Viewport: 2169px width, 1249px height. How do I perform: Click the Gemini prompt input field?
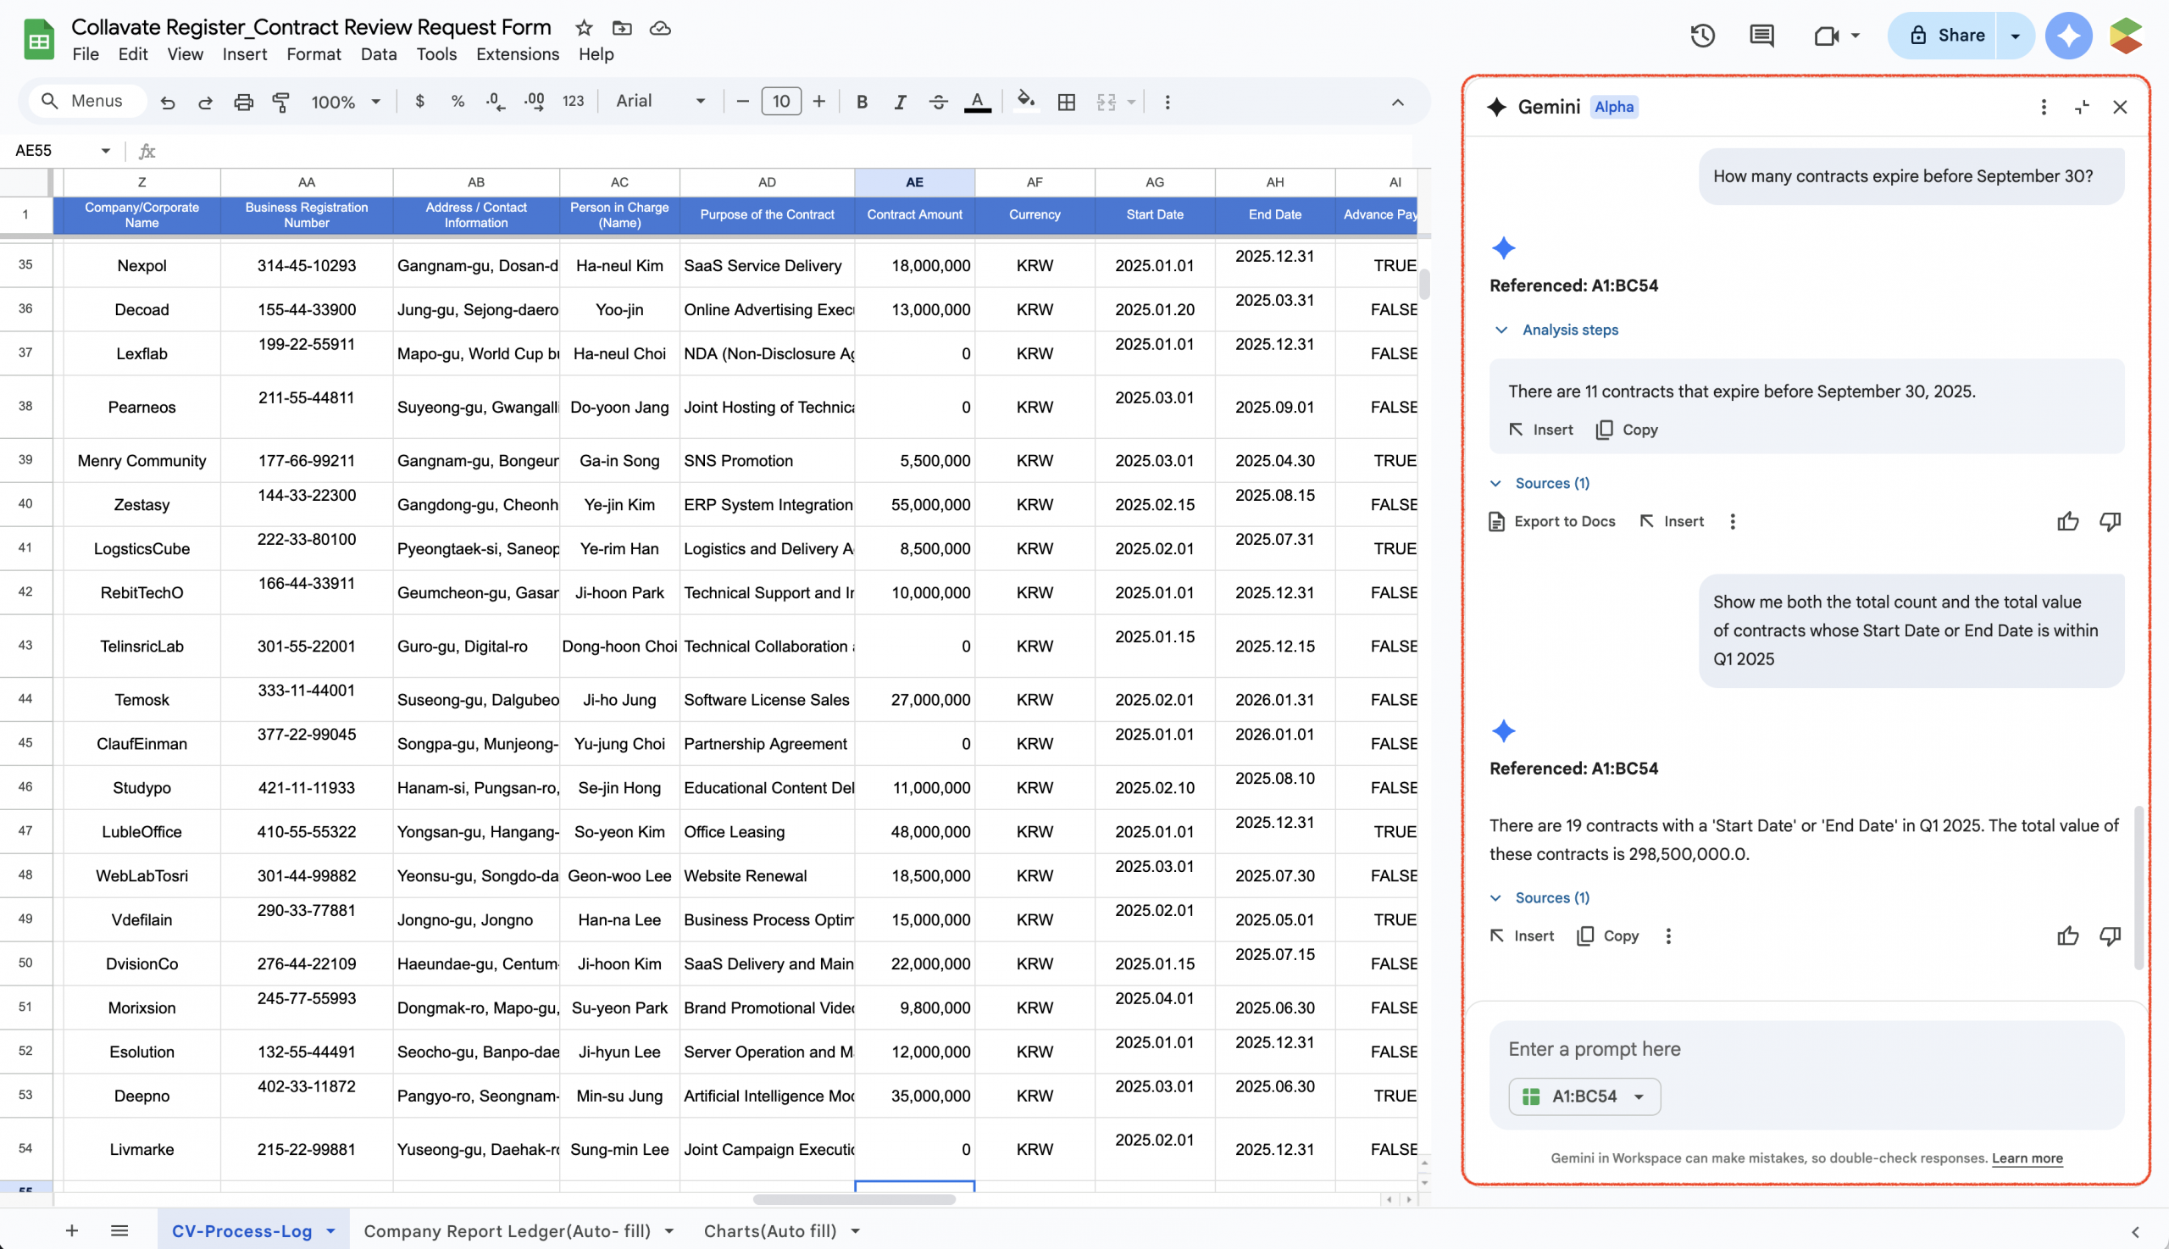[1806, 1049]
